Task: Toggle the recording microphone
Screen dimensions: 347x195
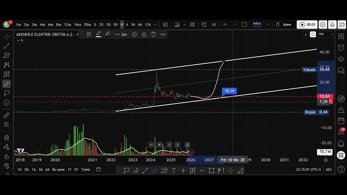Action: (x=332, y=25)
